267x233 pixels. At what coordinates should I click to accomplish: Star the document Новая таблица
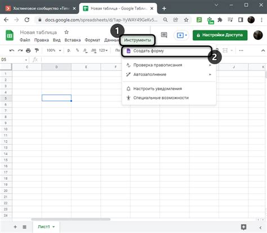(66, 32)
